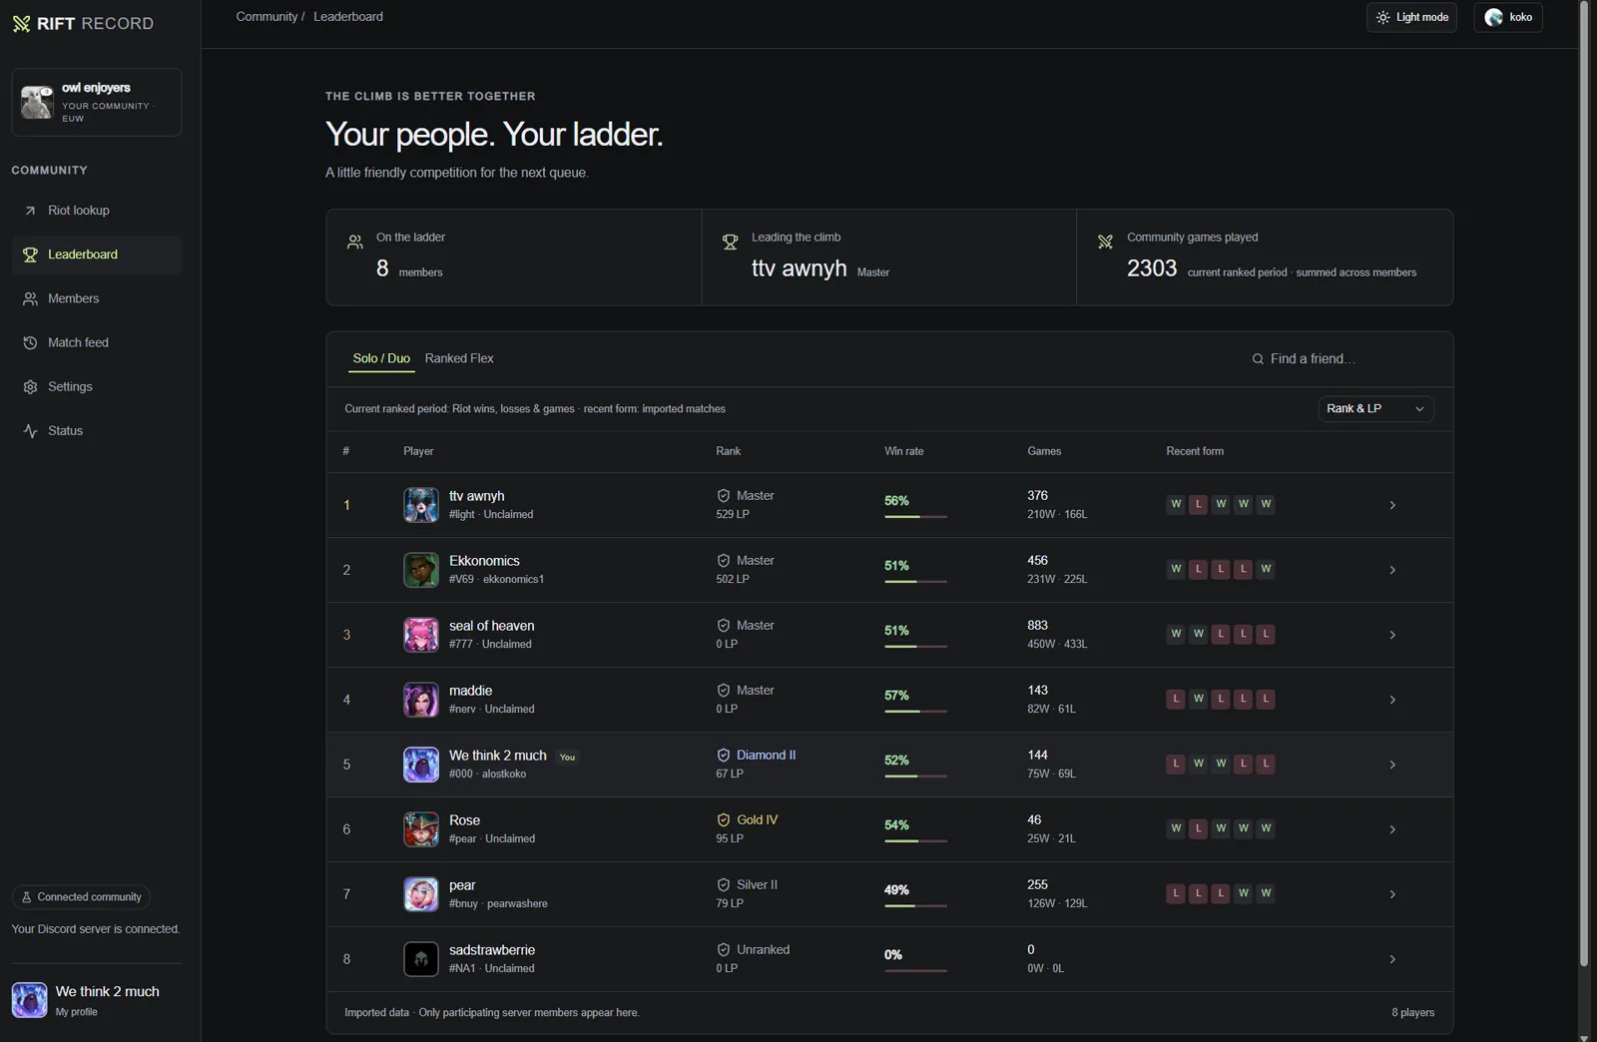The width and height of the screenshot is (1597, 1042).
Task: Open My profile at sidebar bottom
Action: 97,1000
